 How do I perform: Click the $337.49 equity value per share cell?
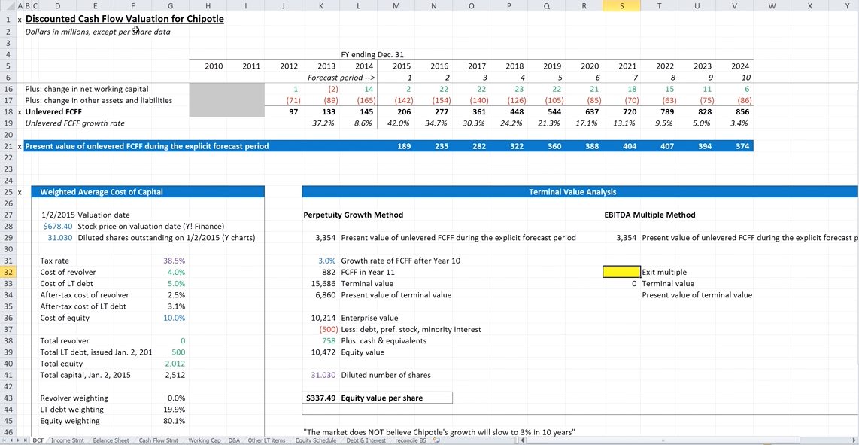[320, 398]
